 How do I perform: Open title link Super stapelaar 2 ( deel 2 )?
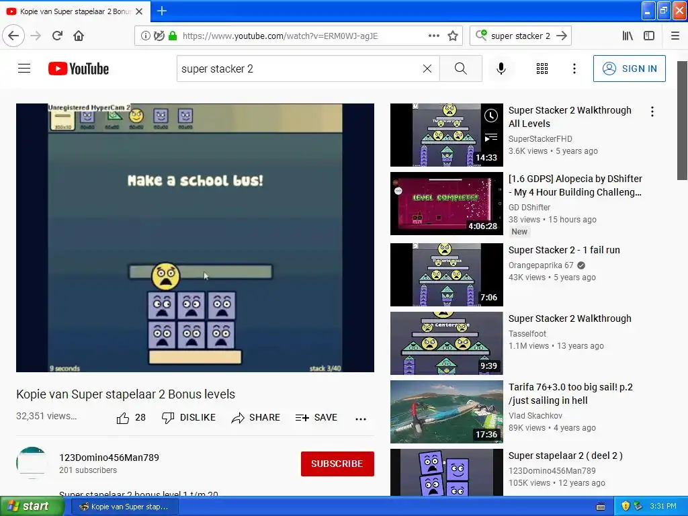[565, 456]
